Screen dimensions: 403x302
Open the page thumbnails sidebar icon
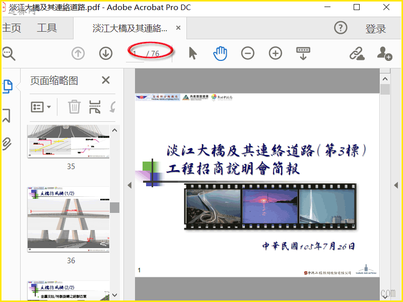8,87
